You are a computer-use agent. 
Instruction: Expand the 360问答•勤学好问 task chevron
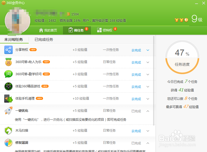148,75
